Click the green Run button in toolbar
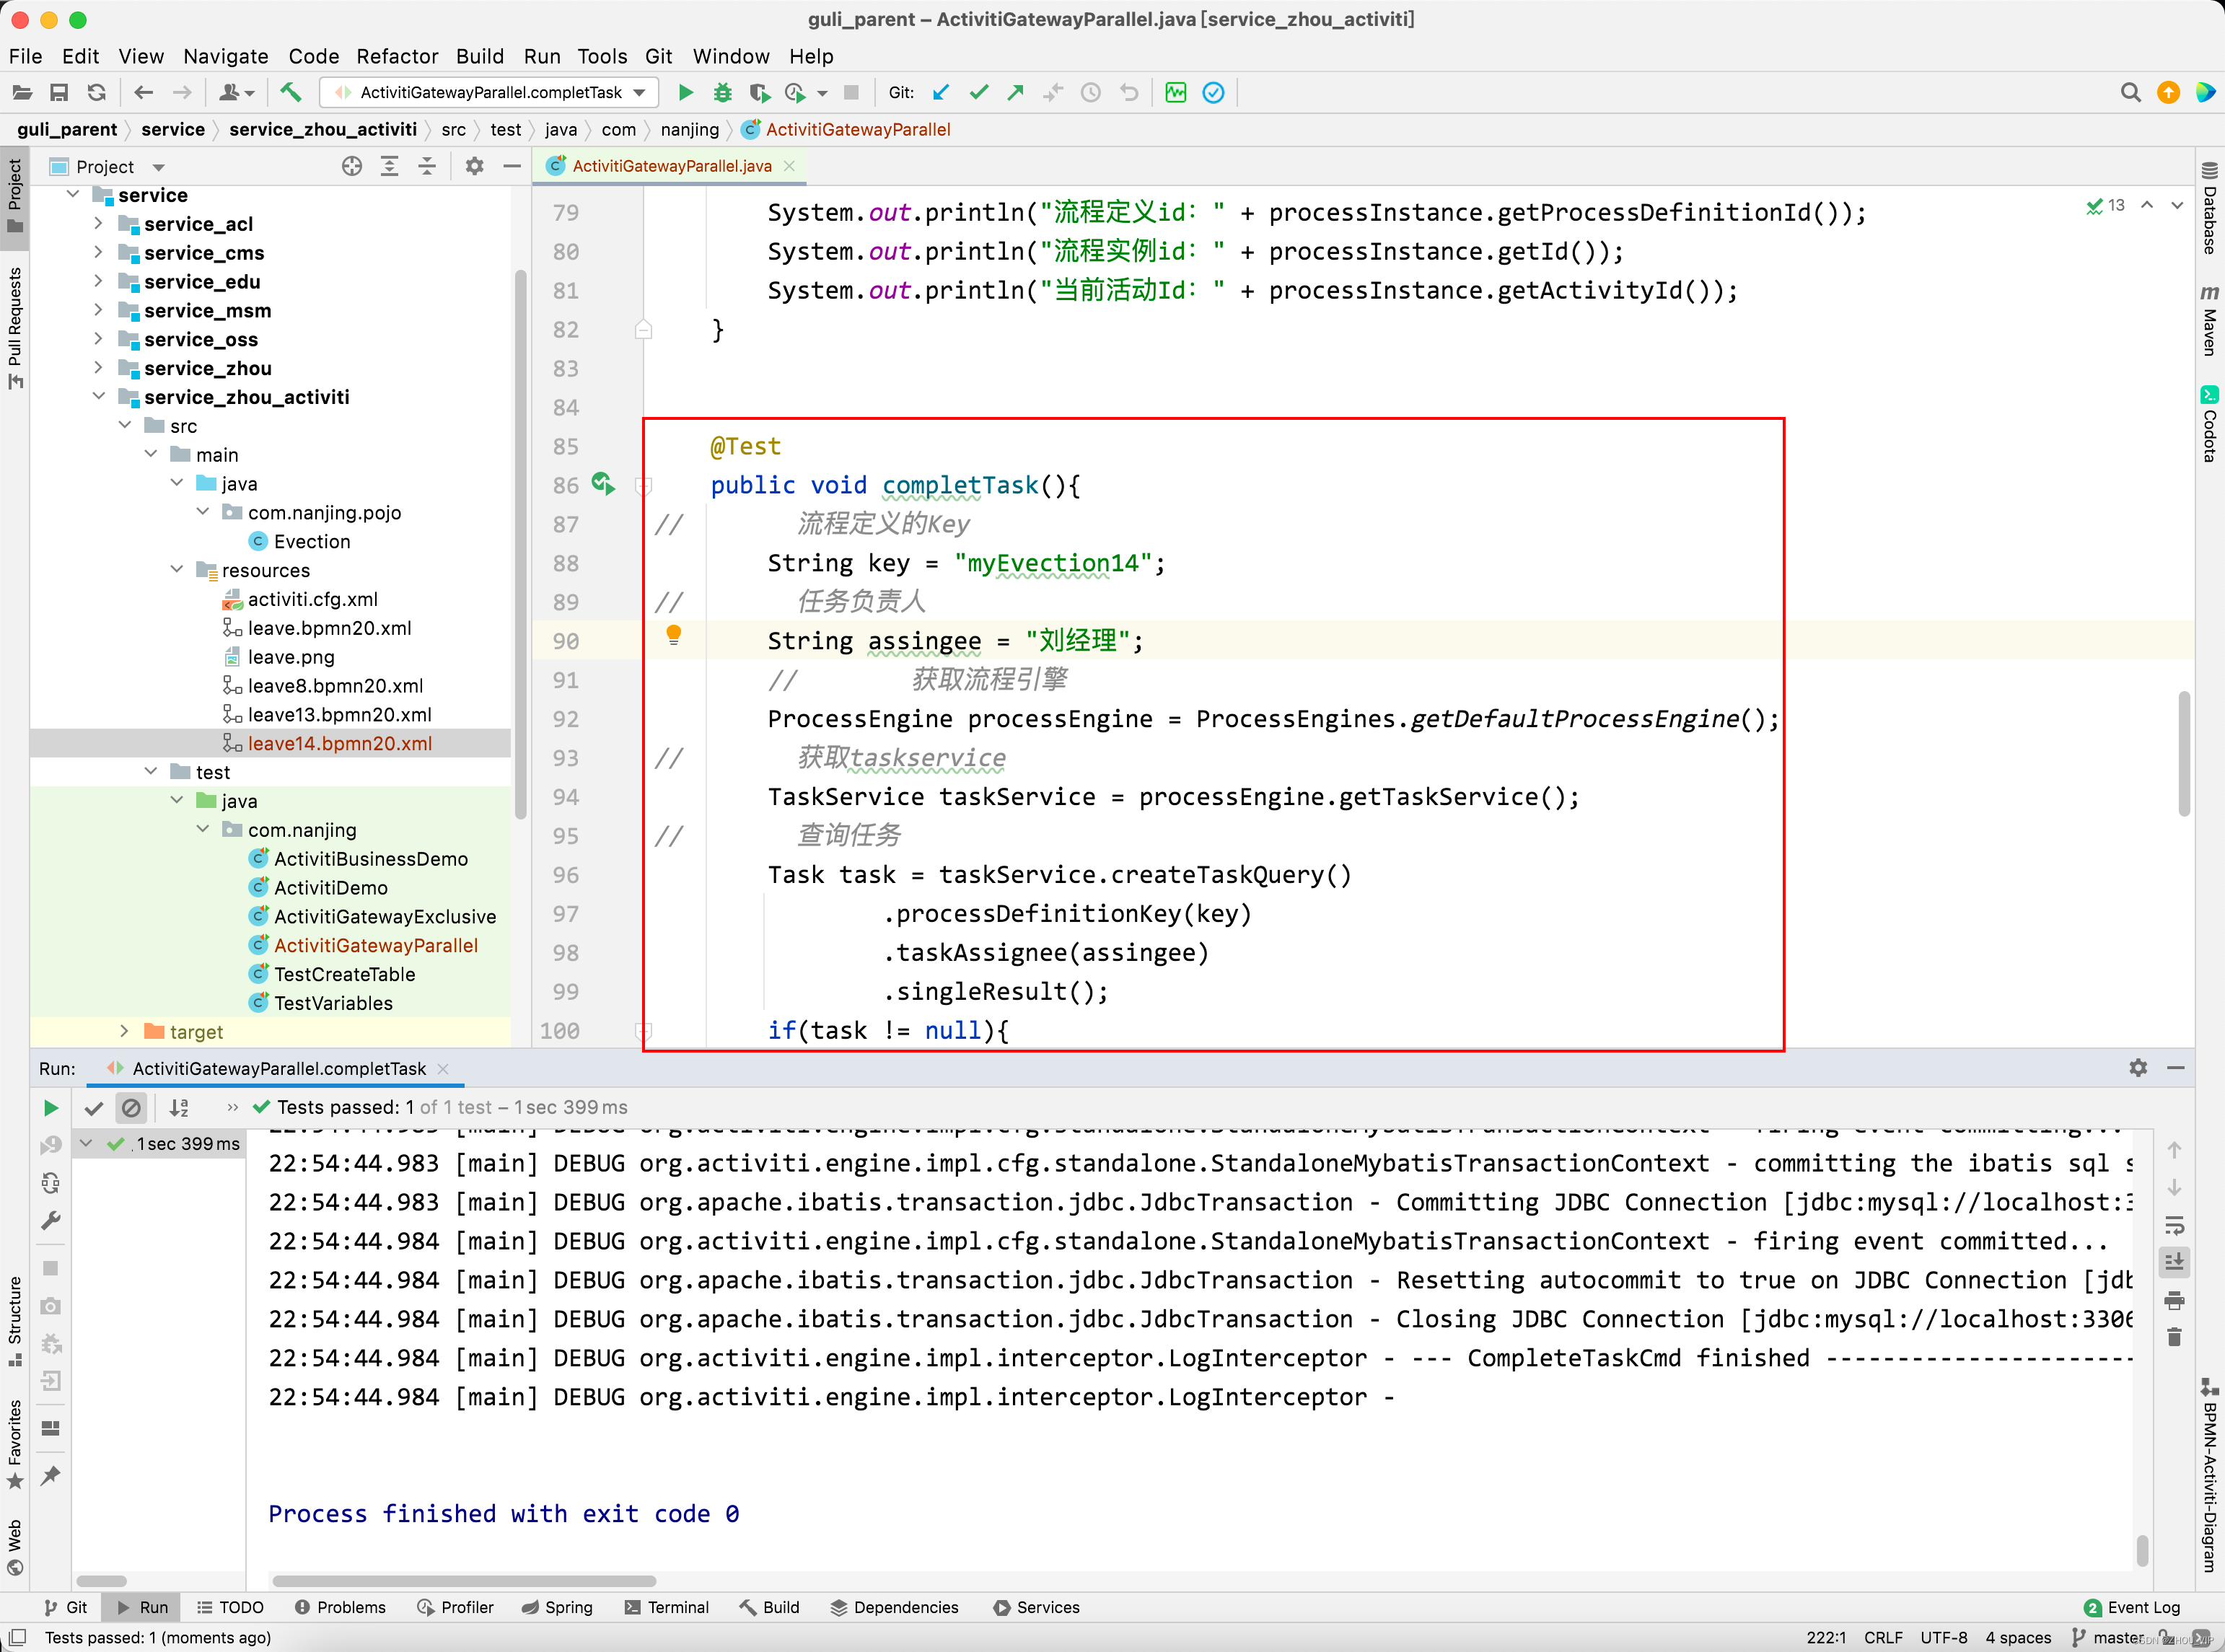This screenshot has height=1652, width=2225. [x=685, y=93]
